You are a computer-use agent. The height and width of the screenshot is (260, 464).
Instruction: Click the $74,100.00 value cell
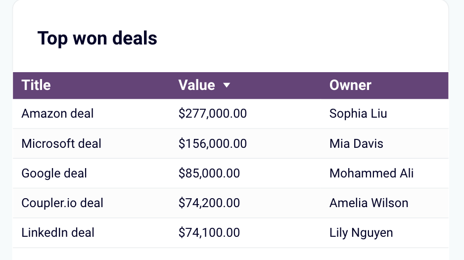click(209, 232)
